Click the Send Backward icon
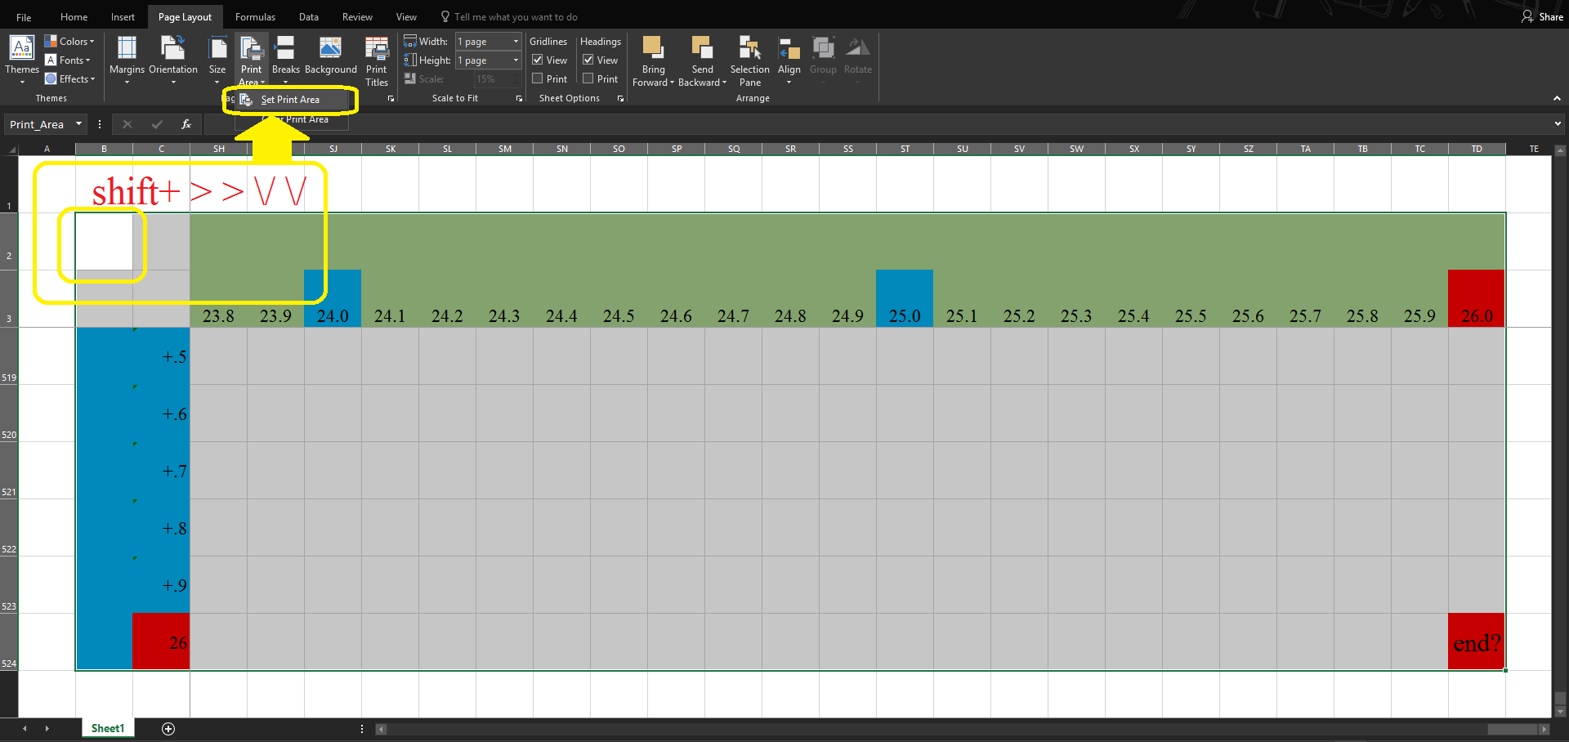This screenshot has width=1569, height=742. click(x=702, y=47)
